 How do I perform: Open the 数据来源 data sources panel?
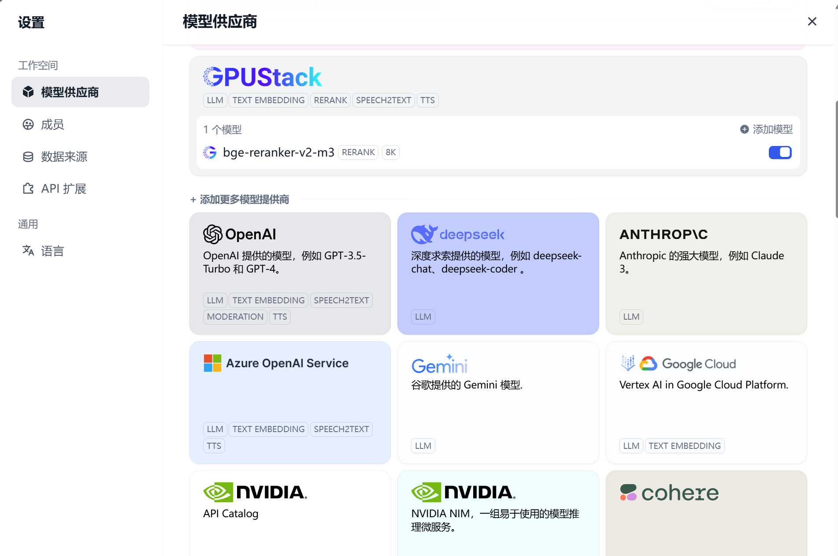click(x=64, y=157)
